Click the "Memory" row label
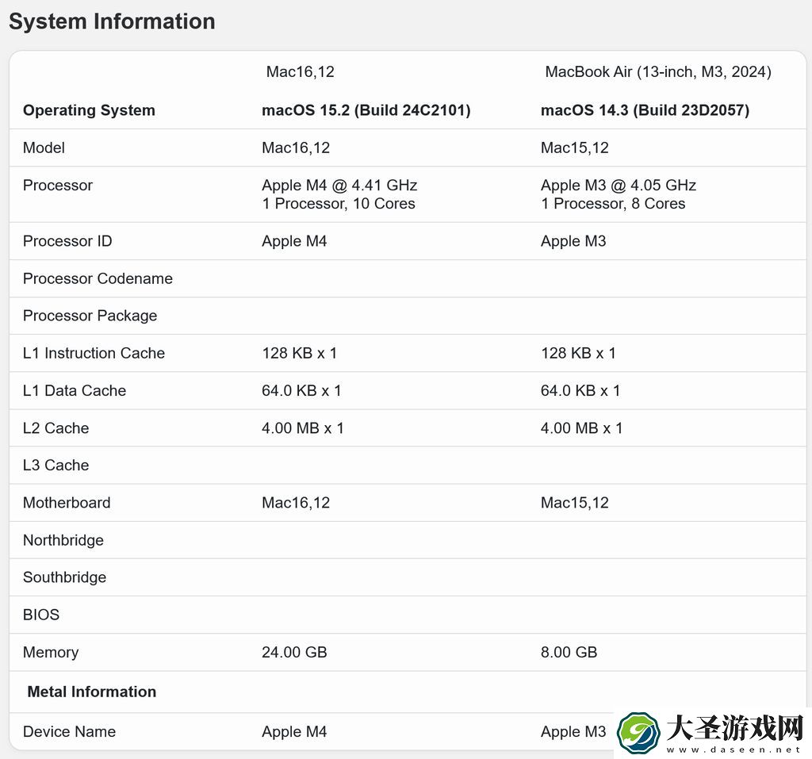The image size is (812, 759). point(51,652)
